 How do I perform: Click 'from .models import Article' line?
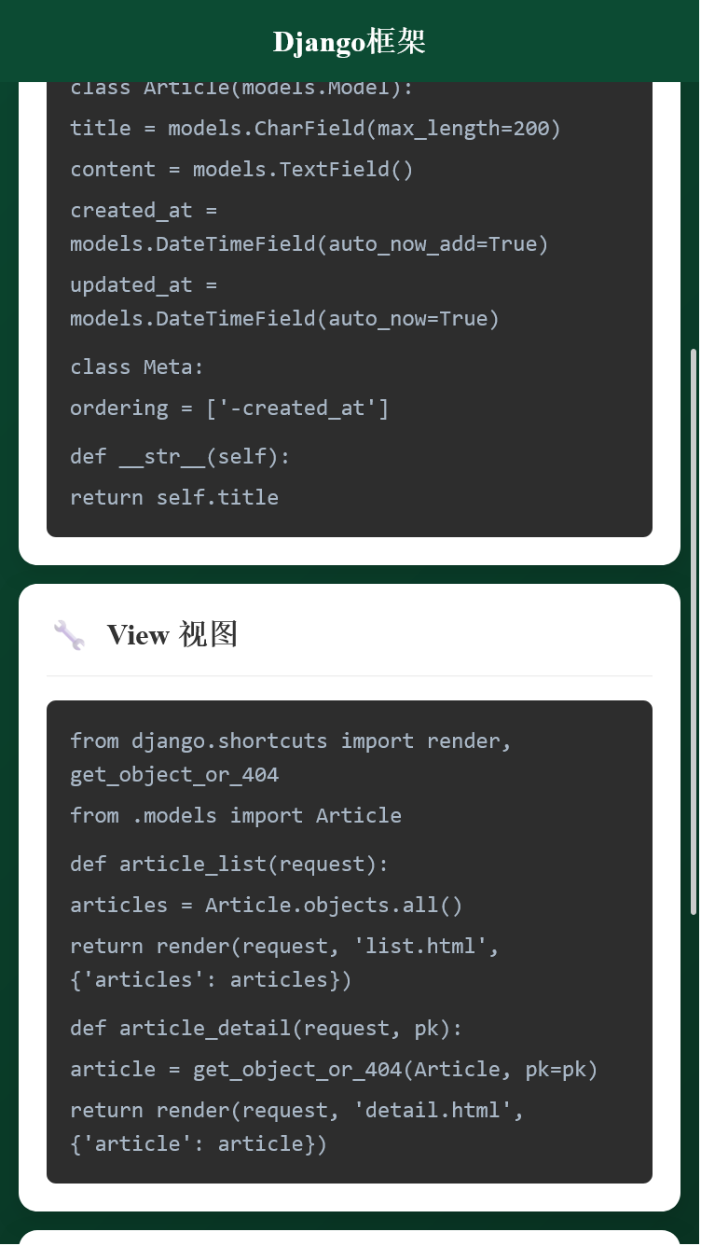point(236,816)
